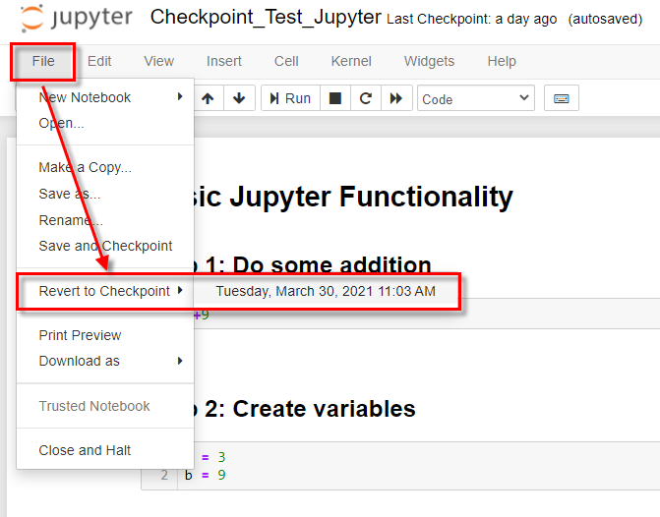Select New Notebook menu entry
Viewport: 660px width, 517px height.
(x=105, y=97)
